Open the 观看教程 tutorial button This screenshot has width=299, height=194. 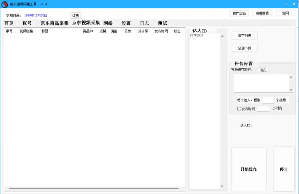tap(262, 13)
